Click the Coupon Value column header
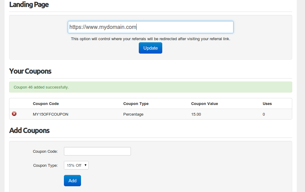The image size is (305, 192). pyautogui.click(x=205, y=104)
